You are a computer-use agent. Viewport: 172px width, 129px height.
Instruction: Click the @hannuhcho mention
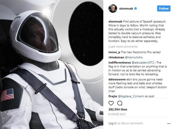pos(134,57)
